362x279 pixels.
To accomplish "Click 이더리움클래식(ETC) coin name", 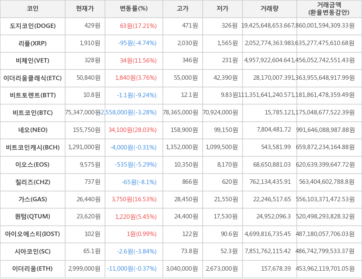I will click(x=33, y=78).
